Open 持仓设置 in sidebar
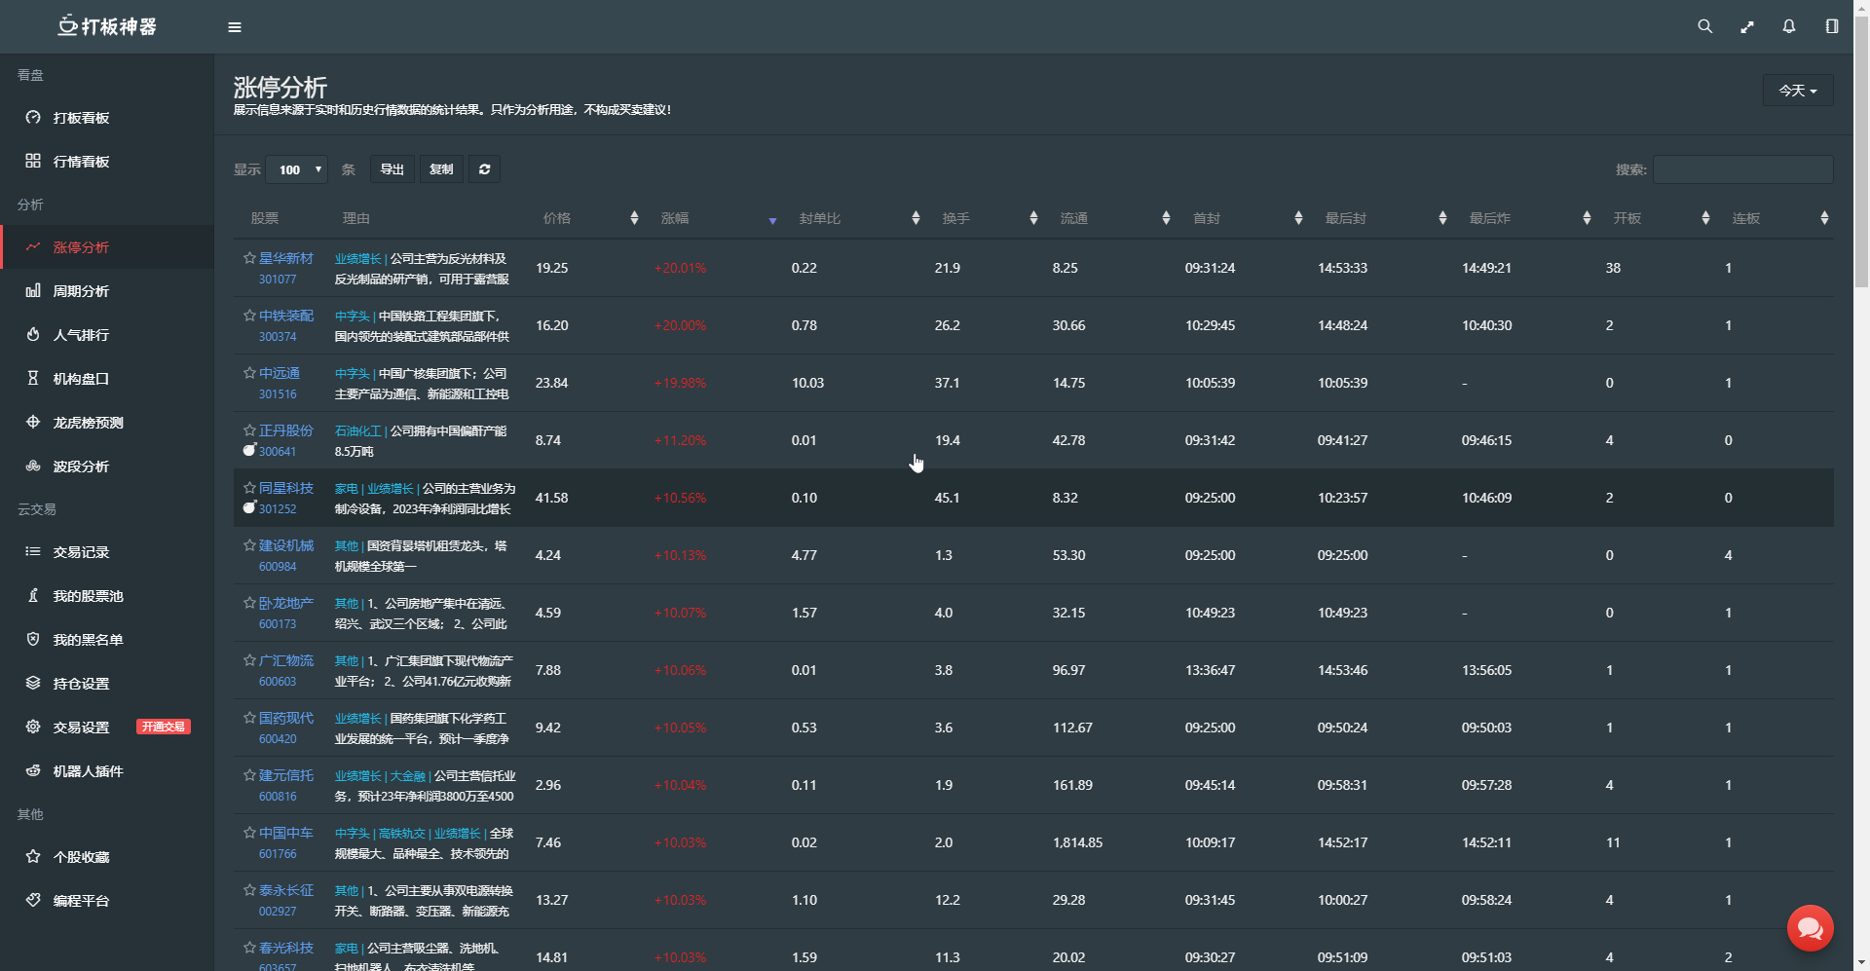This screenshot has width=1870, height=971. click(x=107, y=684)
